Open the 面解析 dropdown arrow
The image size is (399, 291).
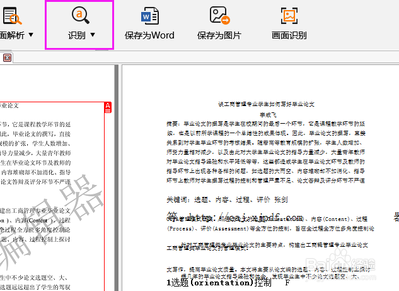31,35
